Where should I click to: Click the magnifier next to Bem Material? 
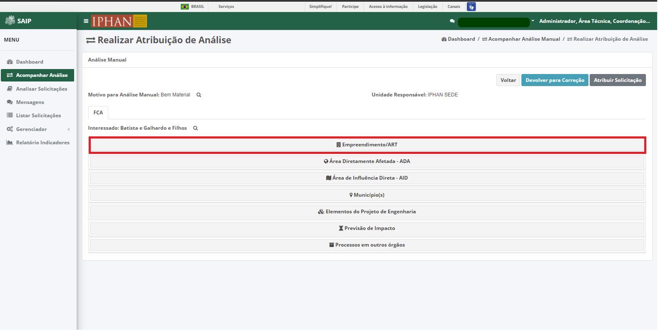(199, 95)
